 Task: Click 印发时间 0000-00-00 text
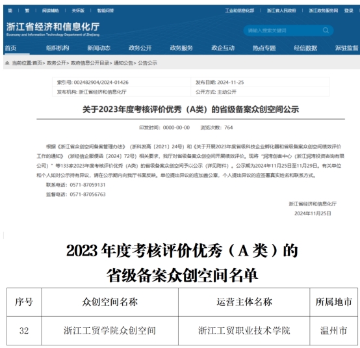point(164,127)
